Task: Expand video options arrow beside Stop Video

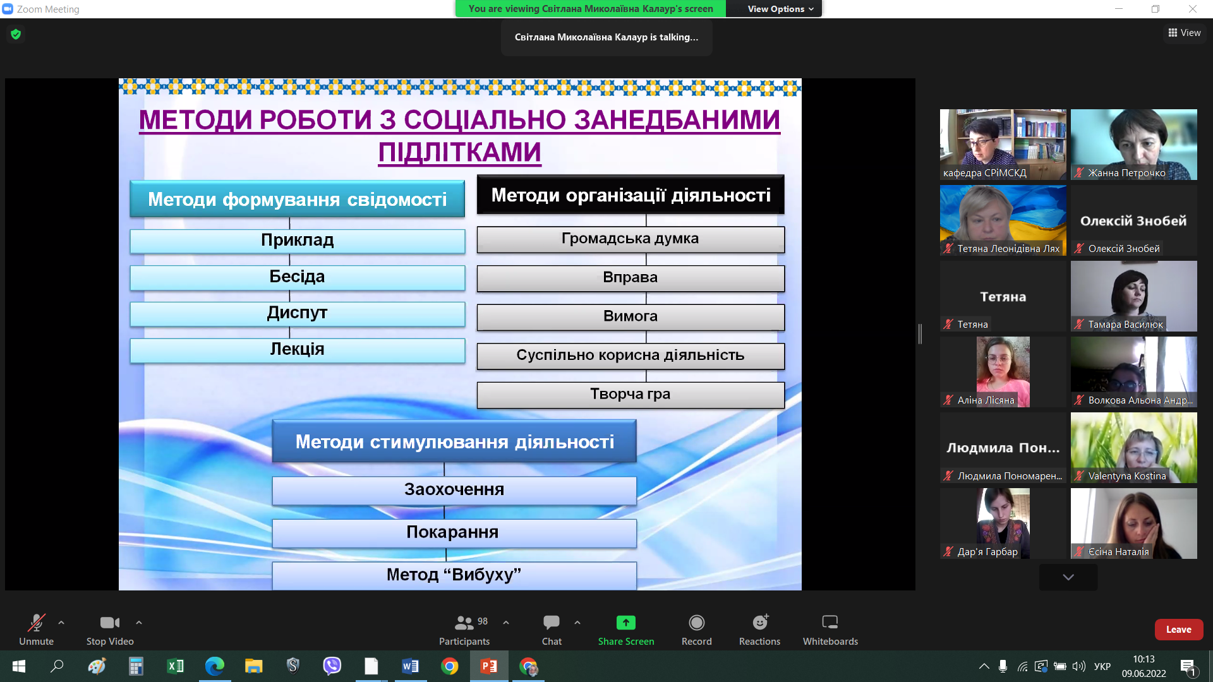Action: pyautogui.click(x=139, y=623)
